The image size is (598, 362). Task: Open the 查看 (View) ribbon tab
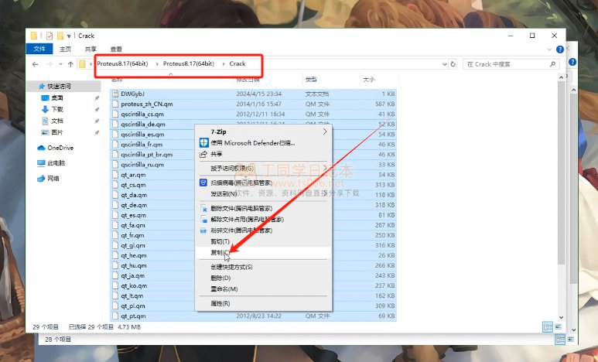[x=116, y=49]
